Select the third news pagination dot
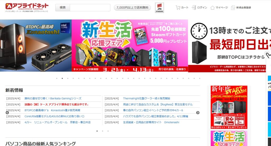Screen dimensions: 271x146 108,131
